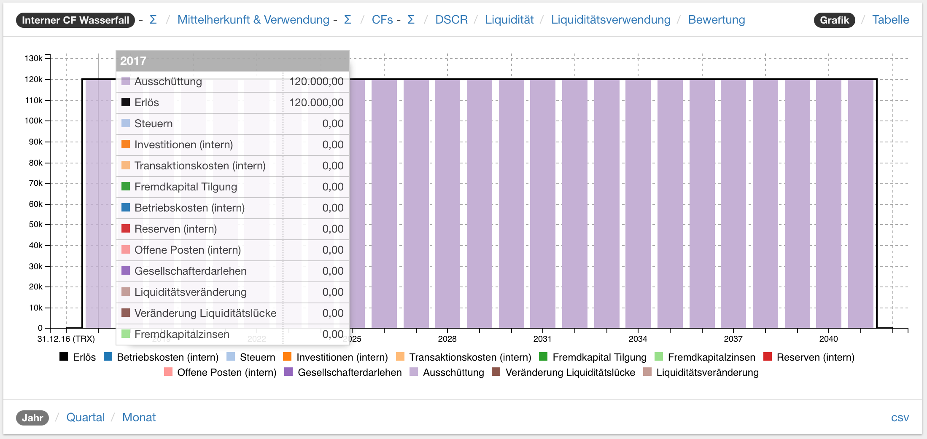
Task: Open the Mittelherkunft & Verwendung tab
Action: 253,20
